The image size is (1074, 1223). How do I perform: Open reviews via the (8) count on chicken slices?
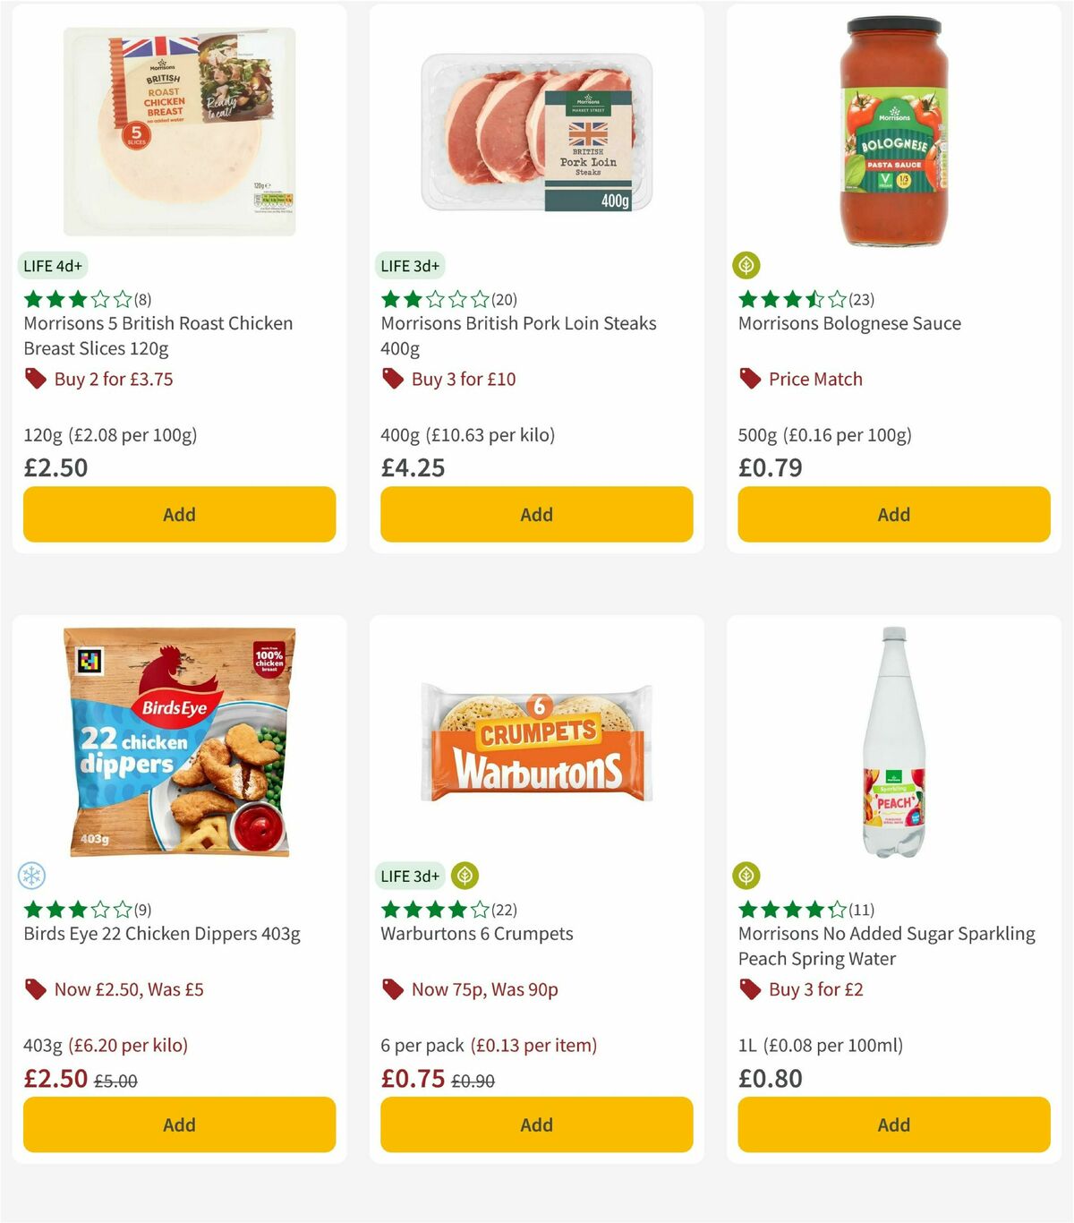142,300
